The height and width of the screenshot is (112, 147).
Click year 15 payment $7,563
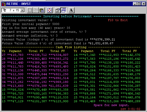(x=87, y=59)
